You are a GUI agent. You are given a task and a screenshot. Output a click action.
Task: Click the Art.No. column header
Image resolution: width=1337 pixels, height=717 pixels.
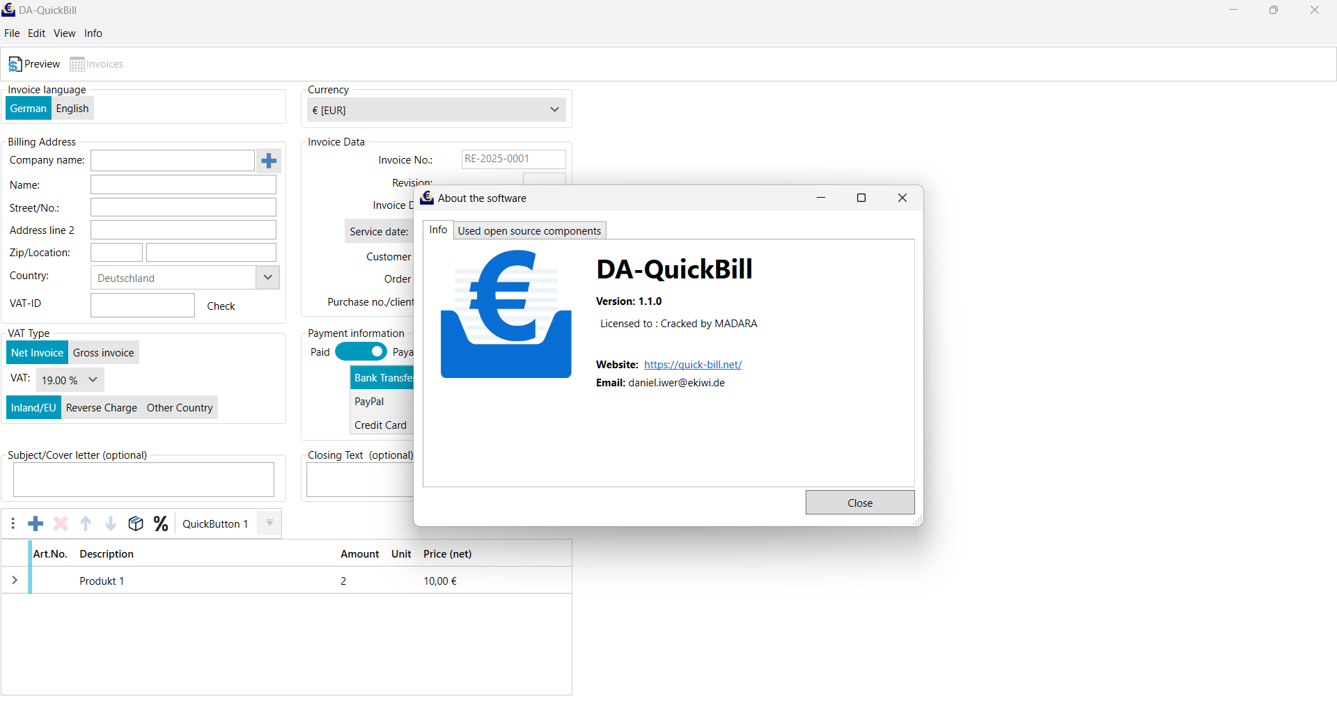point(51,554)
